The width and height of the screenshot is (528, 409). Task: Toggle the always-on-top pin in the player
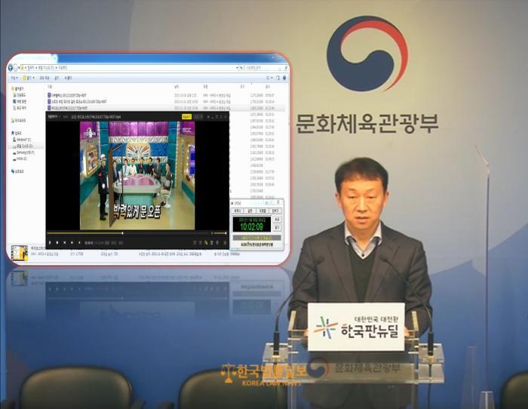click(x=208, y=116)
